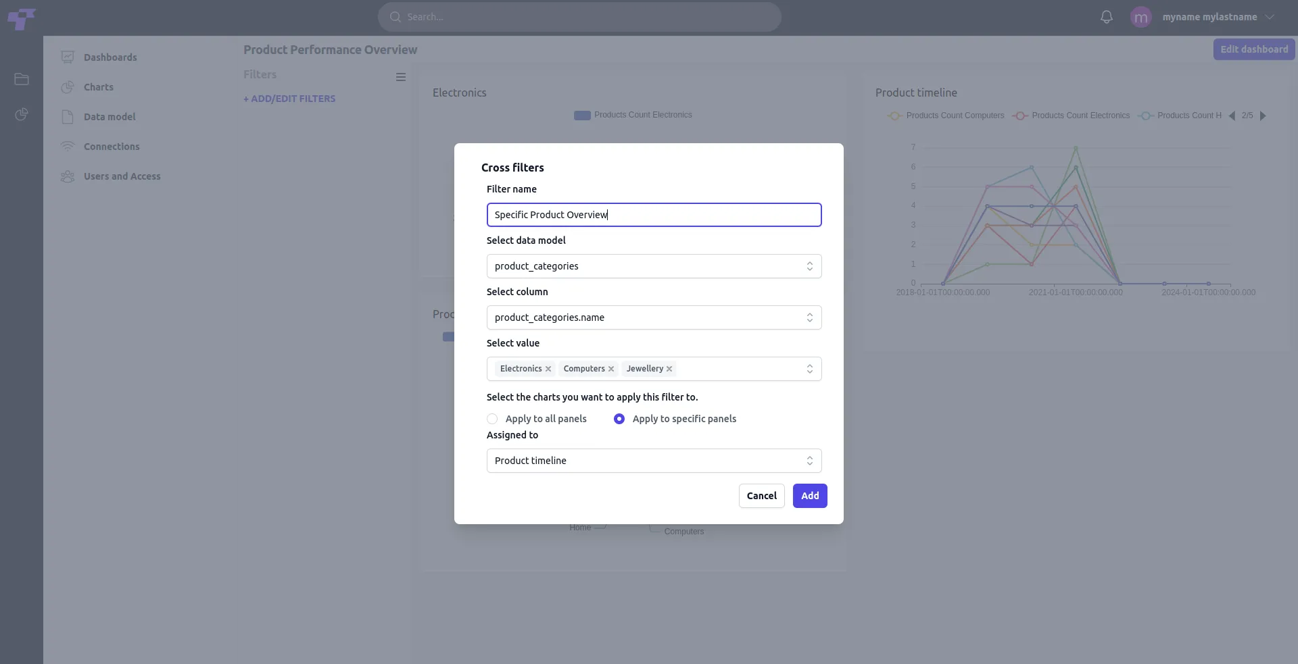This screenshot has height=664, width=1298.
Task: Click the top search field
Action: pyautogui.click(x=579, y=17)
